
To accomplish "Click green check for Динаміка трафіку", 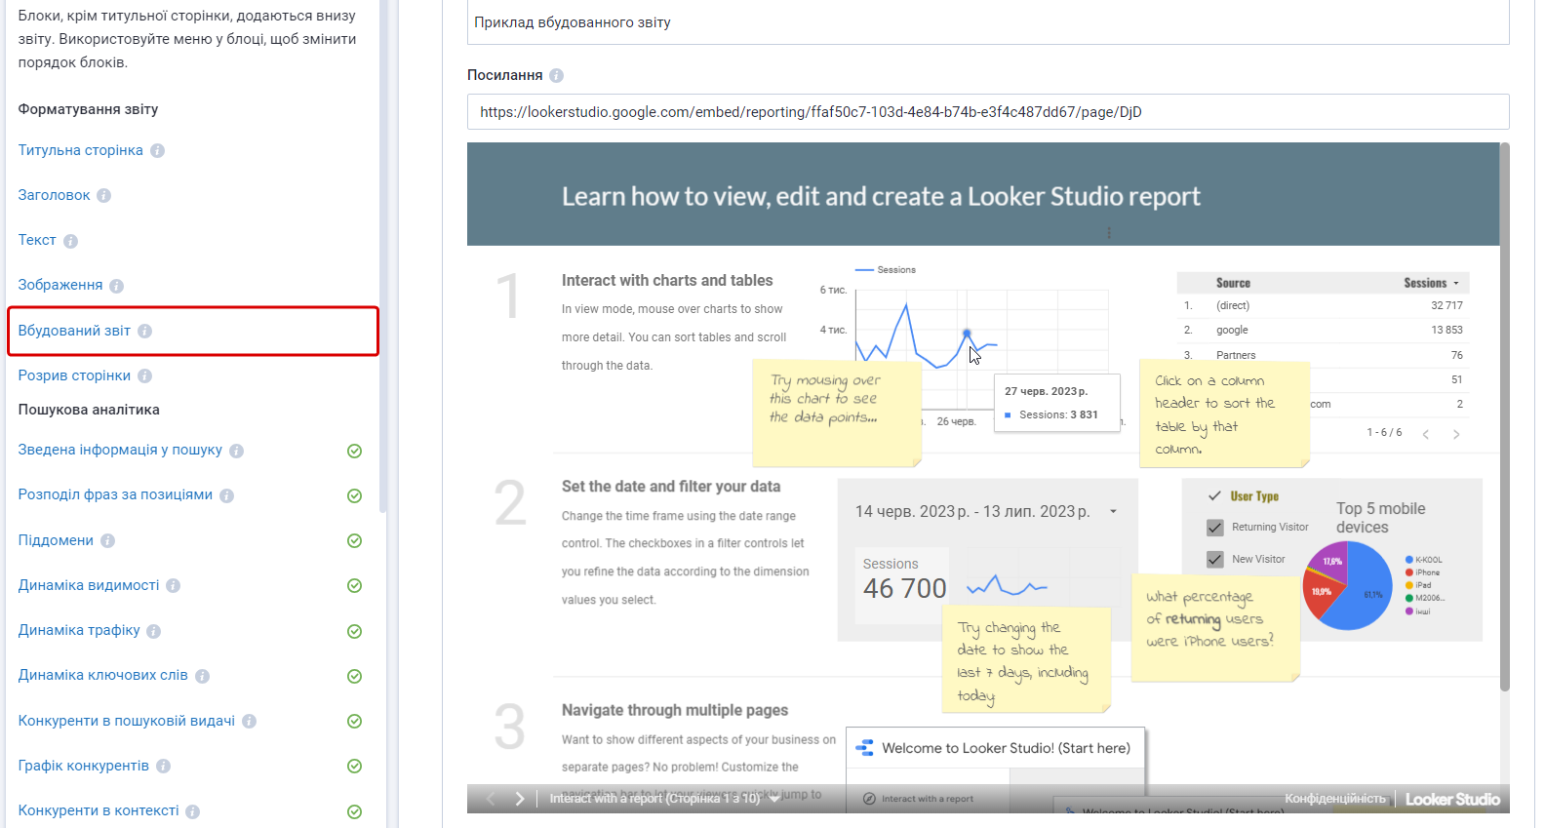I will coord(355,631).
